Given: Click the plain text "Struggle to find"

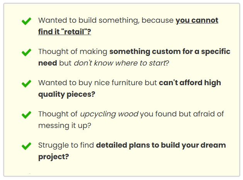Looking at the screenshot, I should (x=66, y=145).
